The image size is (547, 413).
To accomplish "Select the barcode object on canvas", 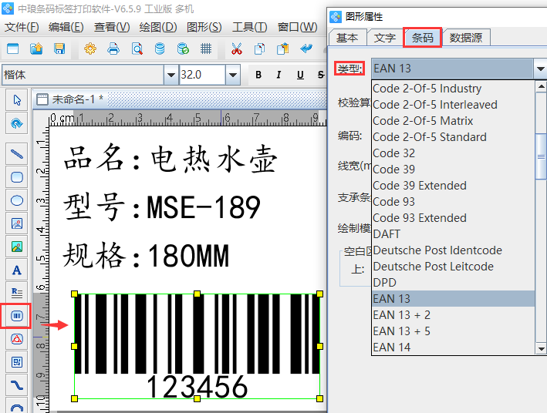I will [x=197, y=346].
